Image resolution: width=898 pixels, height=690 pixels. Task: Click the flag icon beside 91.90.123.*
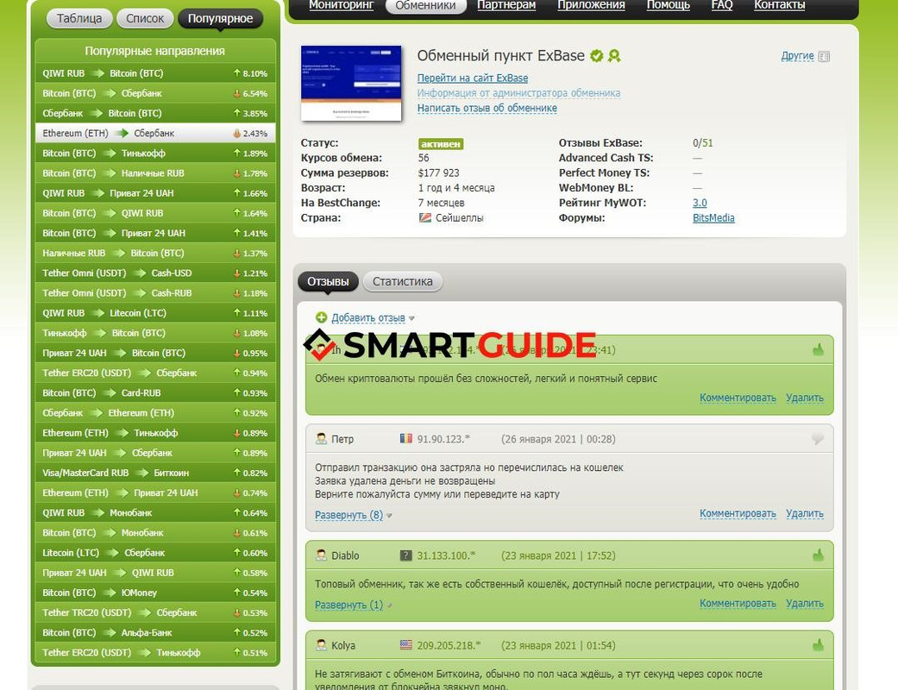[405, 439]
